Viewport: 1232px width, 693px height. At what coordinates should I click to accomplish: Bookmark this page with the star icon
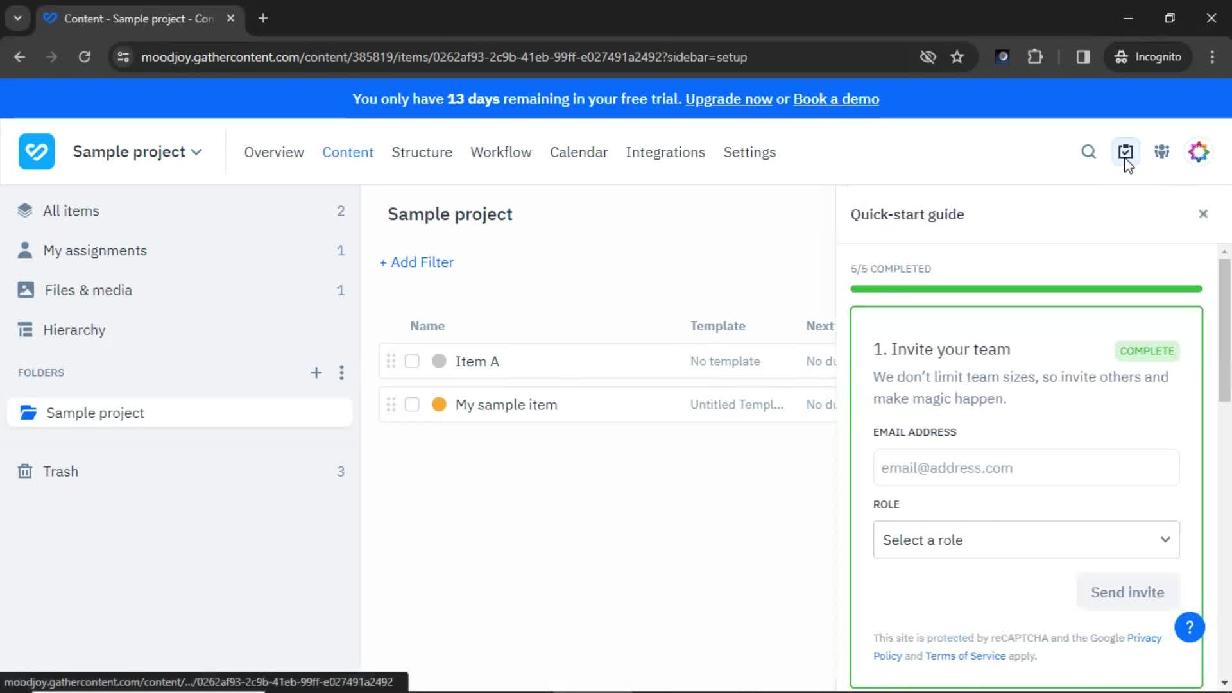tap(957, 57)
